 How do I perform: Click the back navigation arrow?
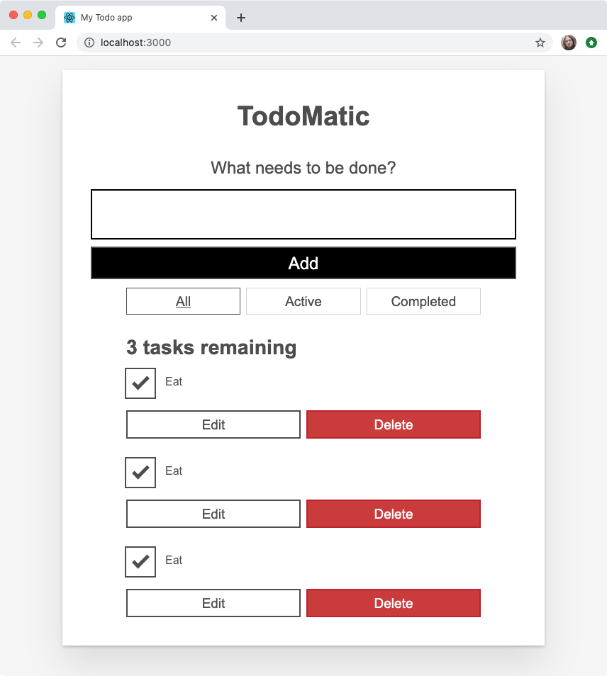pos(16,43)
